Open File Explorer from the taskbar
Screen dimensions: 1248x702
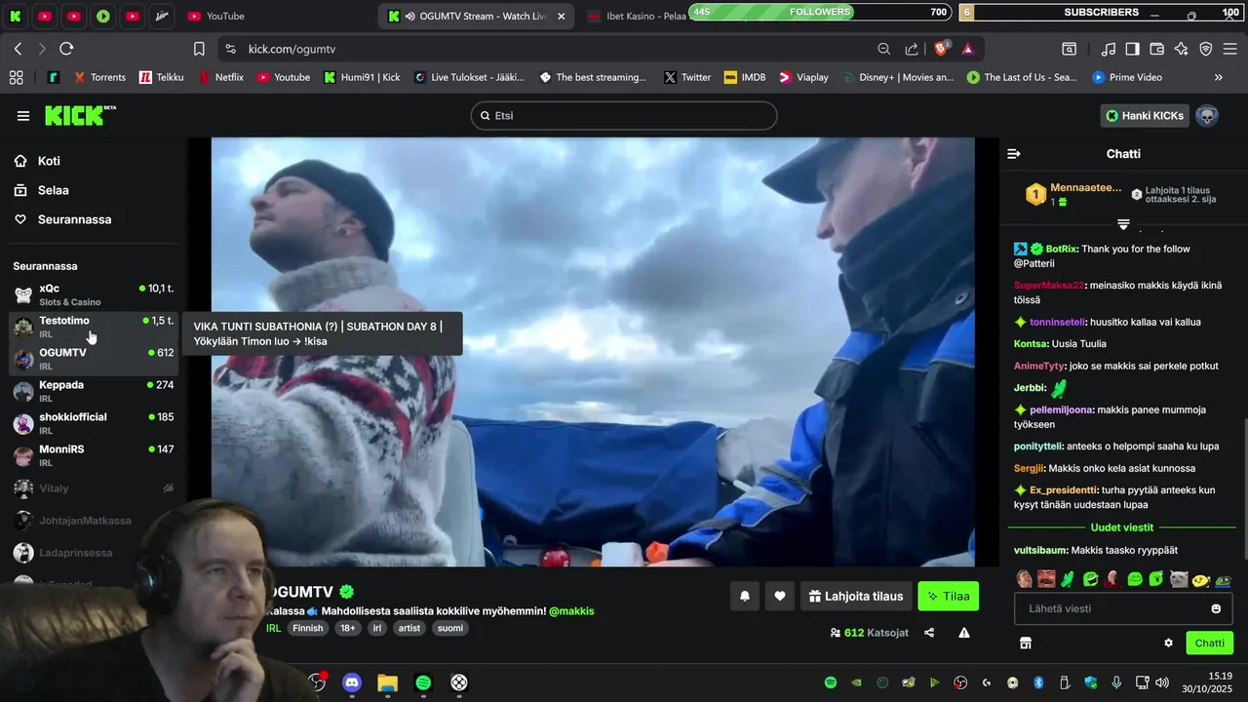click(387, 682)
